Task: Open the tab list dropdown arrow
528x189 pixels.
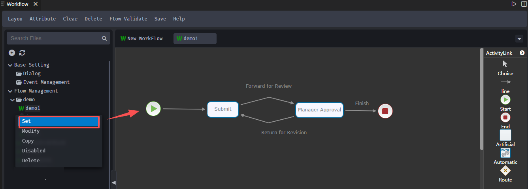Action: pos(519,39)
